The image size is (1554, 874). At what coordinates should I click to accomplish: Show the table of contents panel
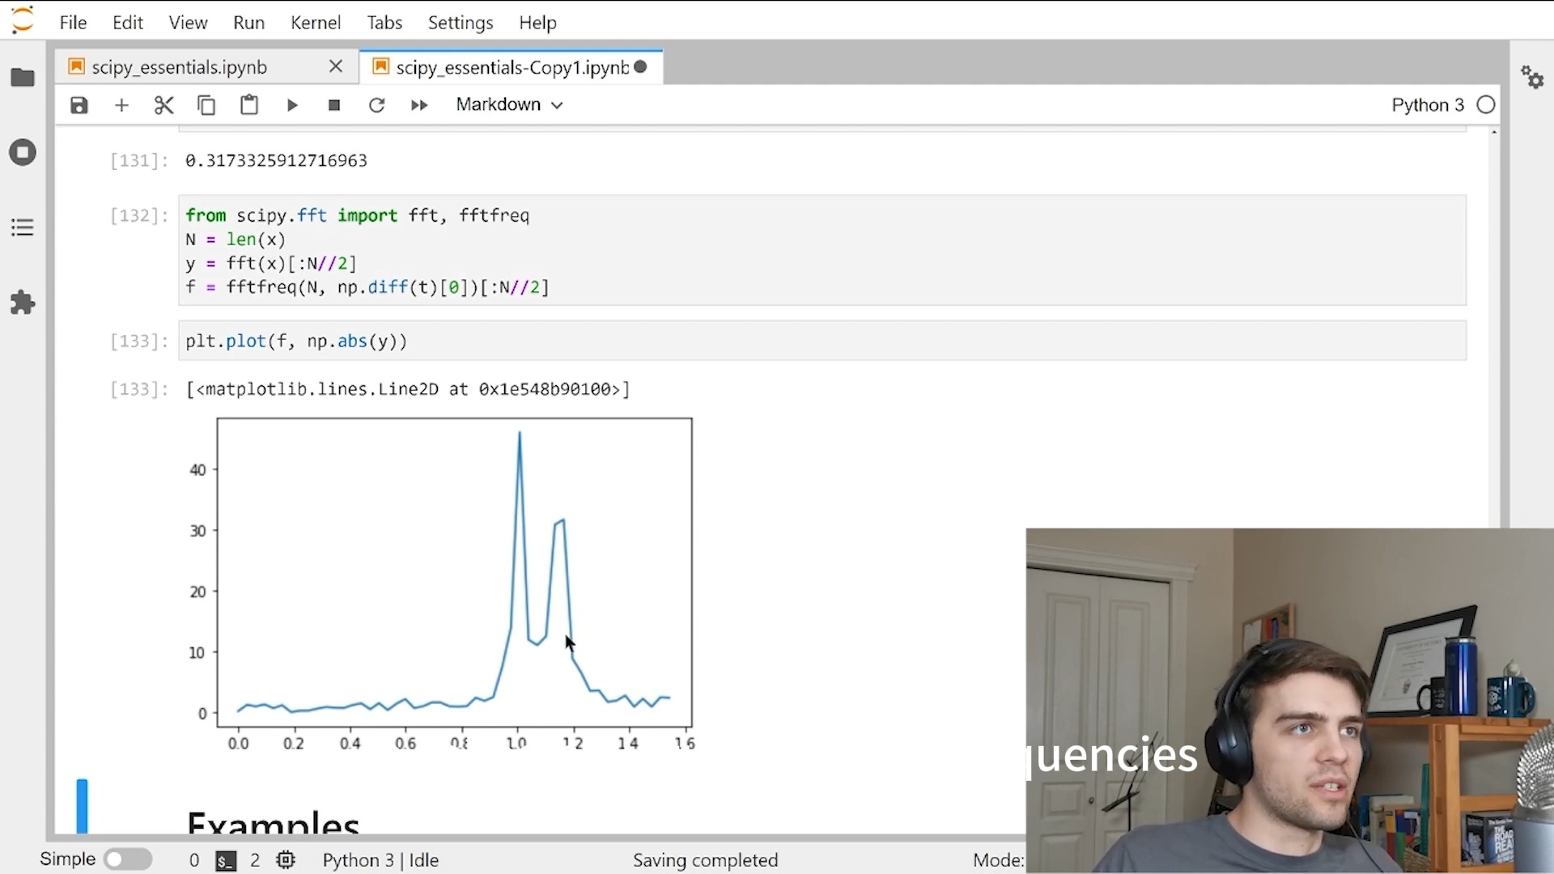point(23,227)
